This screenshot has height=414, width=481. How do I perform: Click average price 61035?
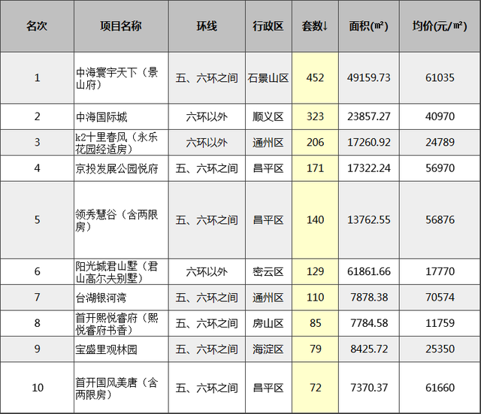[x=440, y=78]
